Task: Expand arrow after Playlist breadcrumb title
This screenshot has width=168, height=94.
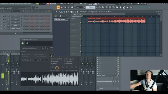Action: (112, 12)
